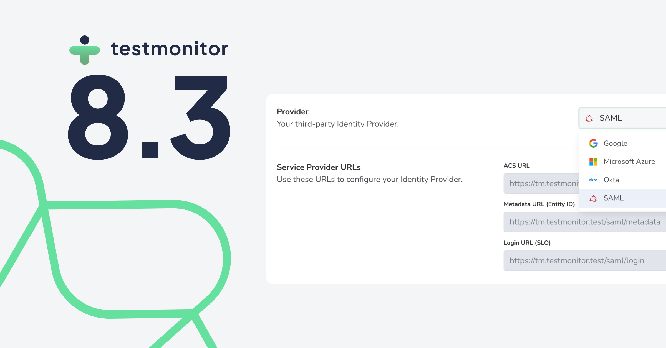This screenshot has height=348, width=666.
Task: Click the ACS URL input field
Action: pos(541,183)
